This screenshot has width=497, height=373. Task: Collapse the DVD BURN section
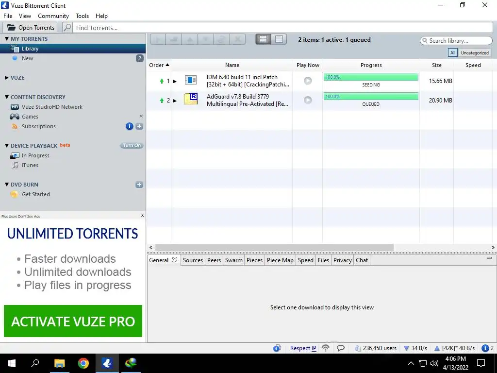[x=7, y=184]
